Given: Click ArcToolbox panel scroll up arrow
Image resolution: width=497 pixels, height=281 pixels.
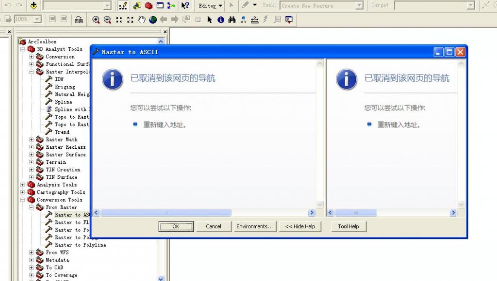Looking at the screenshot, I should point(161,42).
